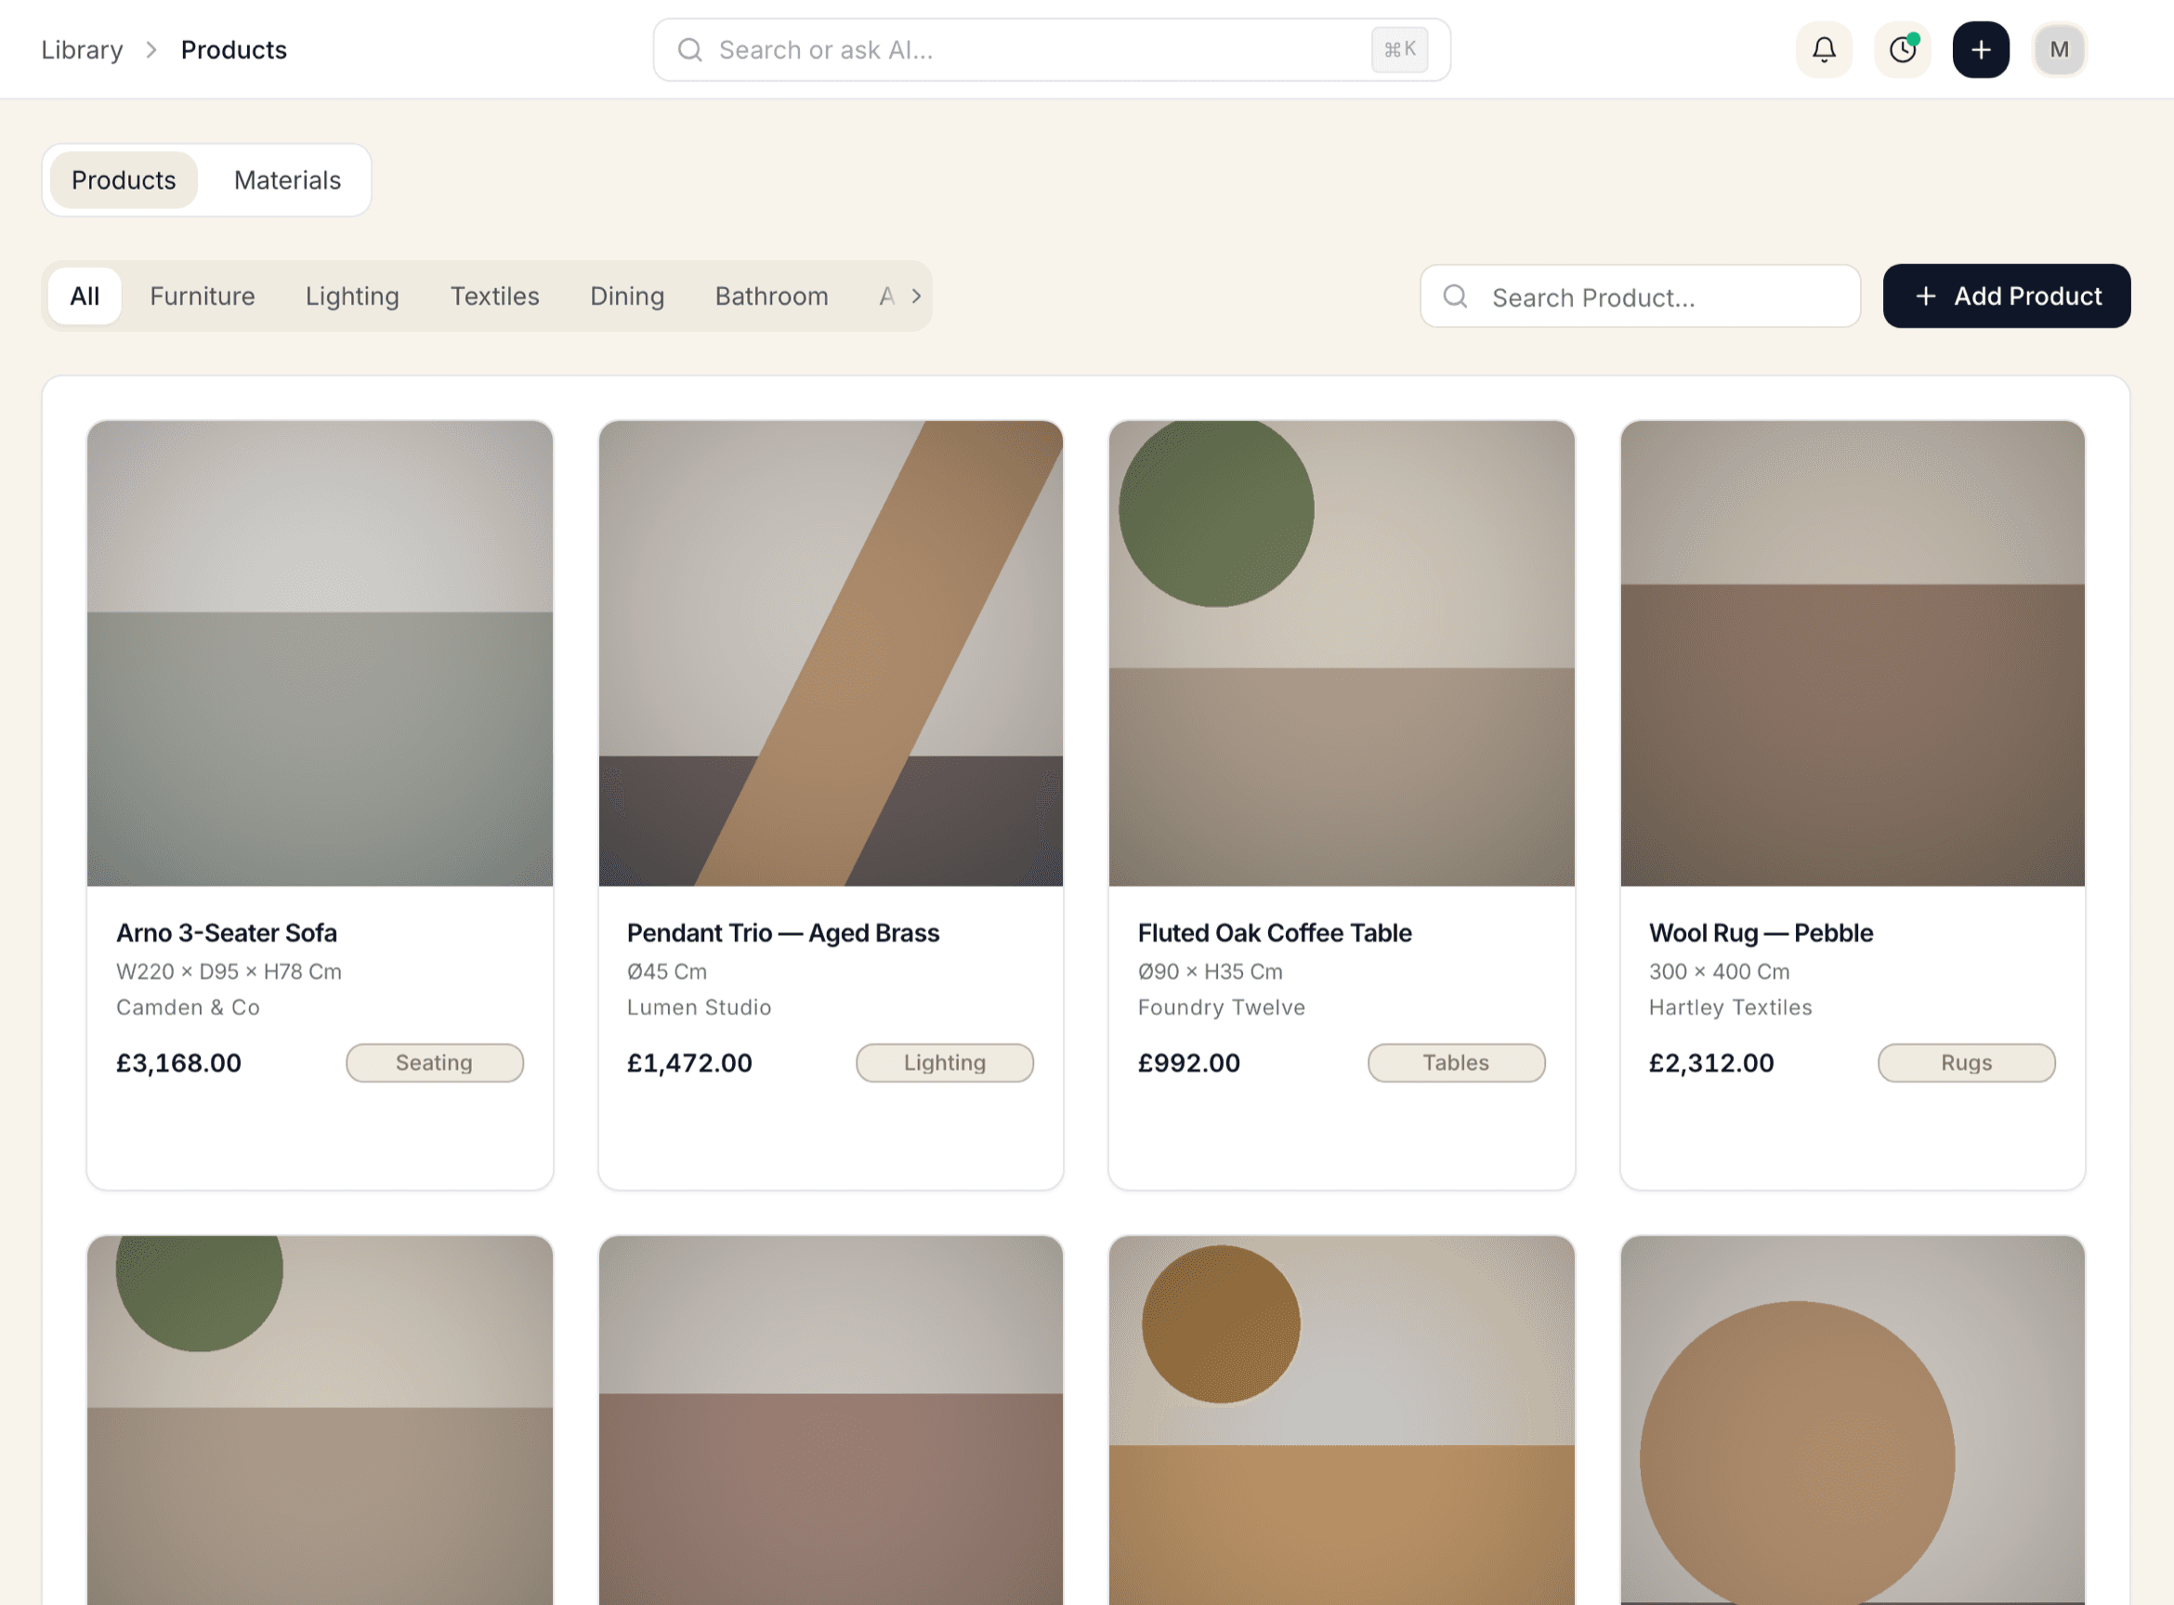Click the Lumen Studio supplier text
The image size is (2174, 1605).
pyautogui.click(x=699, y=1007)
